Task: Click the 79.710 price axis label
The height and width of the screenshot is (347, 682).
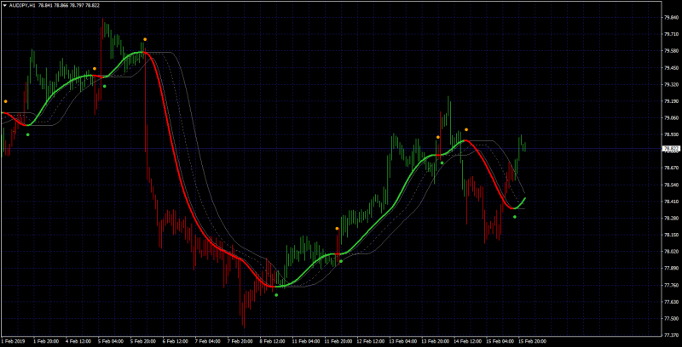Action: pos(670,34)
